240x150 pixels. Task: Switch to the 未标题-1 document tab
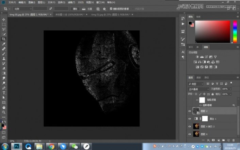pyautogui.click(x=69, y=15)
